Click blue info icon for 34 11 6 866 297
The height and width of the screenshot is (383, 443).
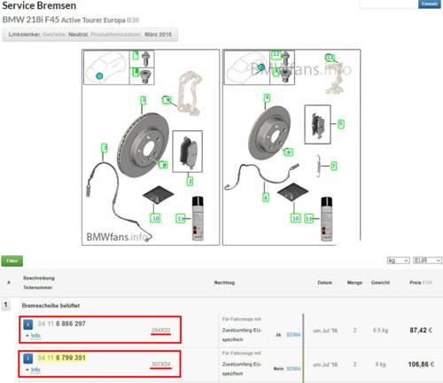coord(28,324)
